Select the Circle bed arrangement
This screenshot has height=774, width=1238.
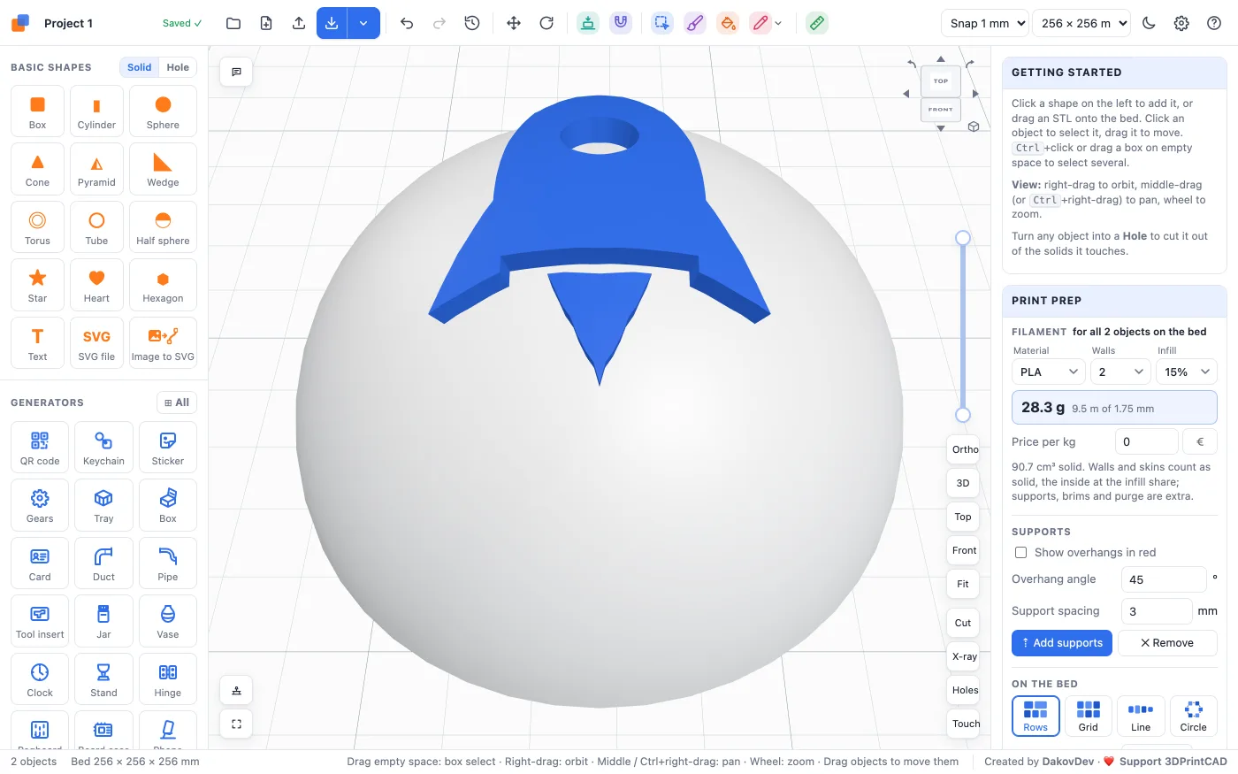1193,716
